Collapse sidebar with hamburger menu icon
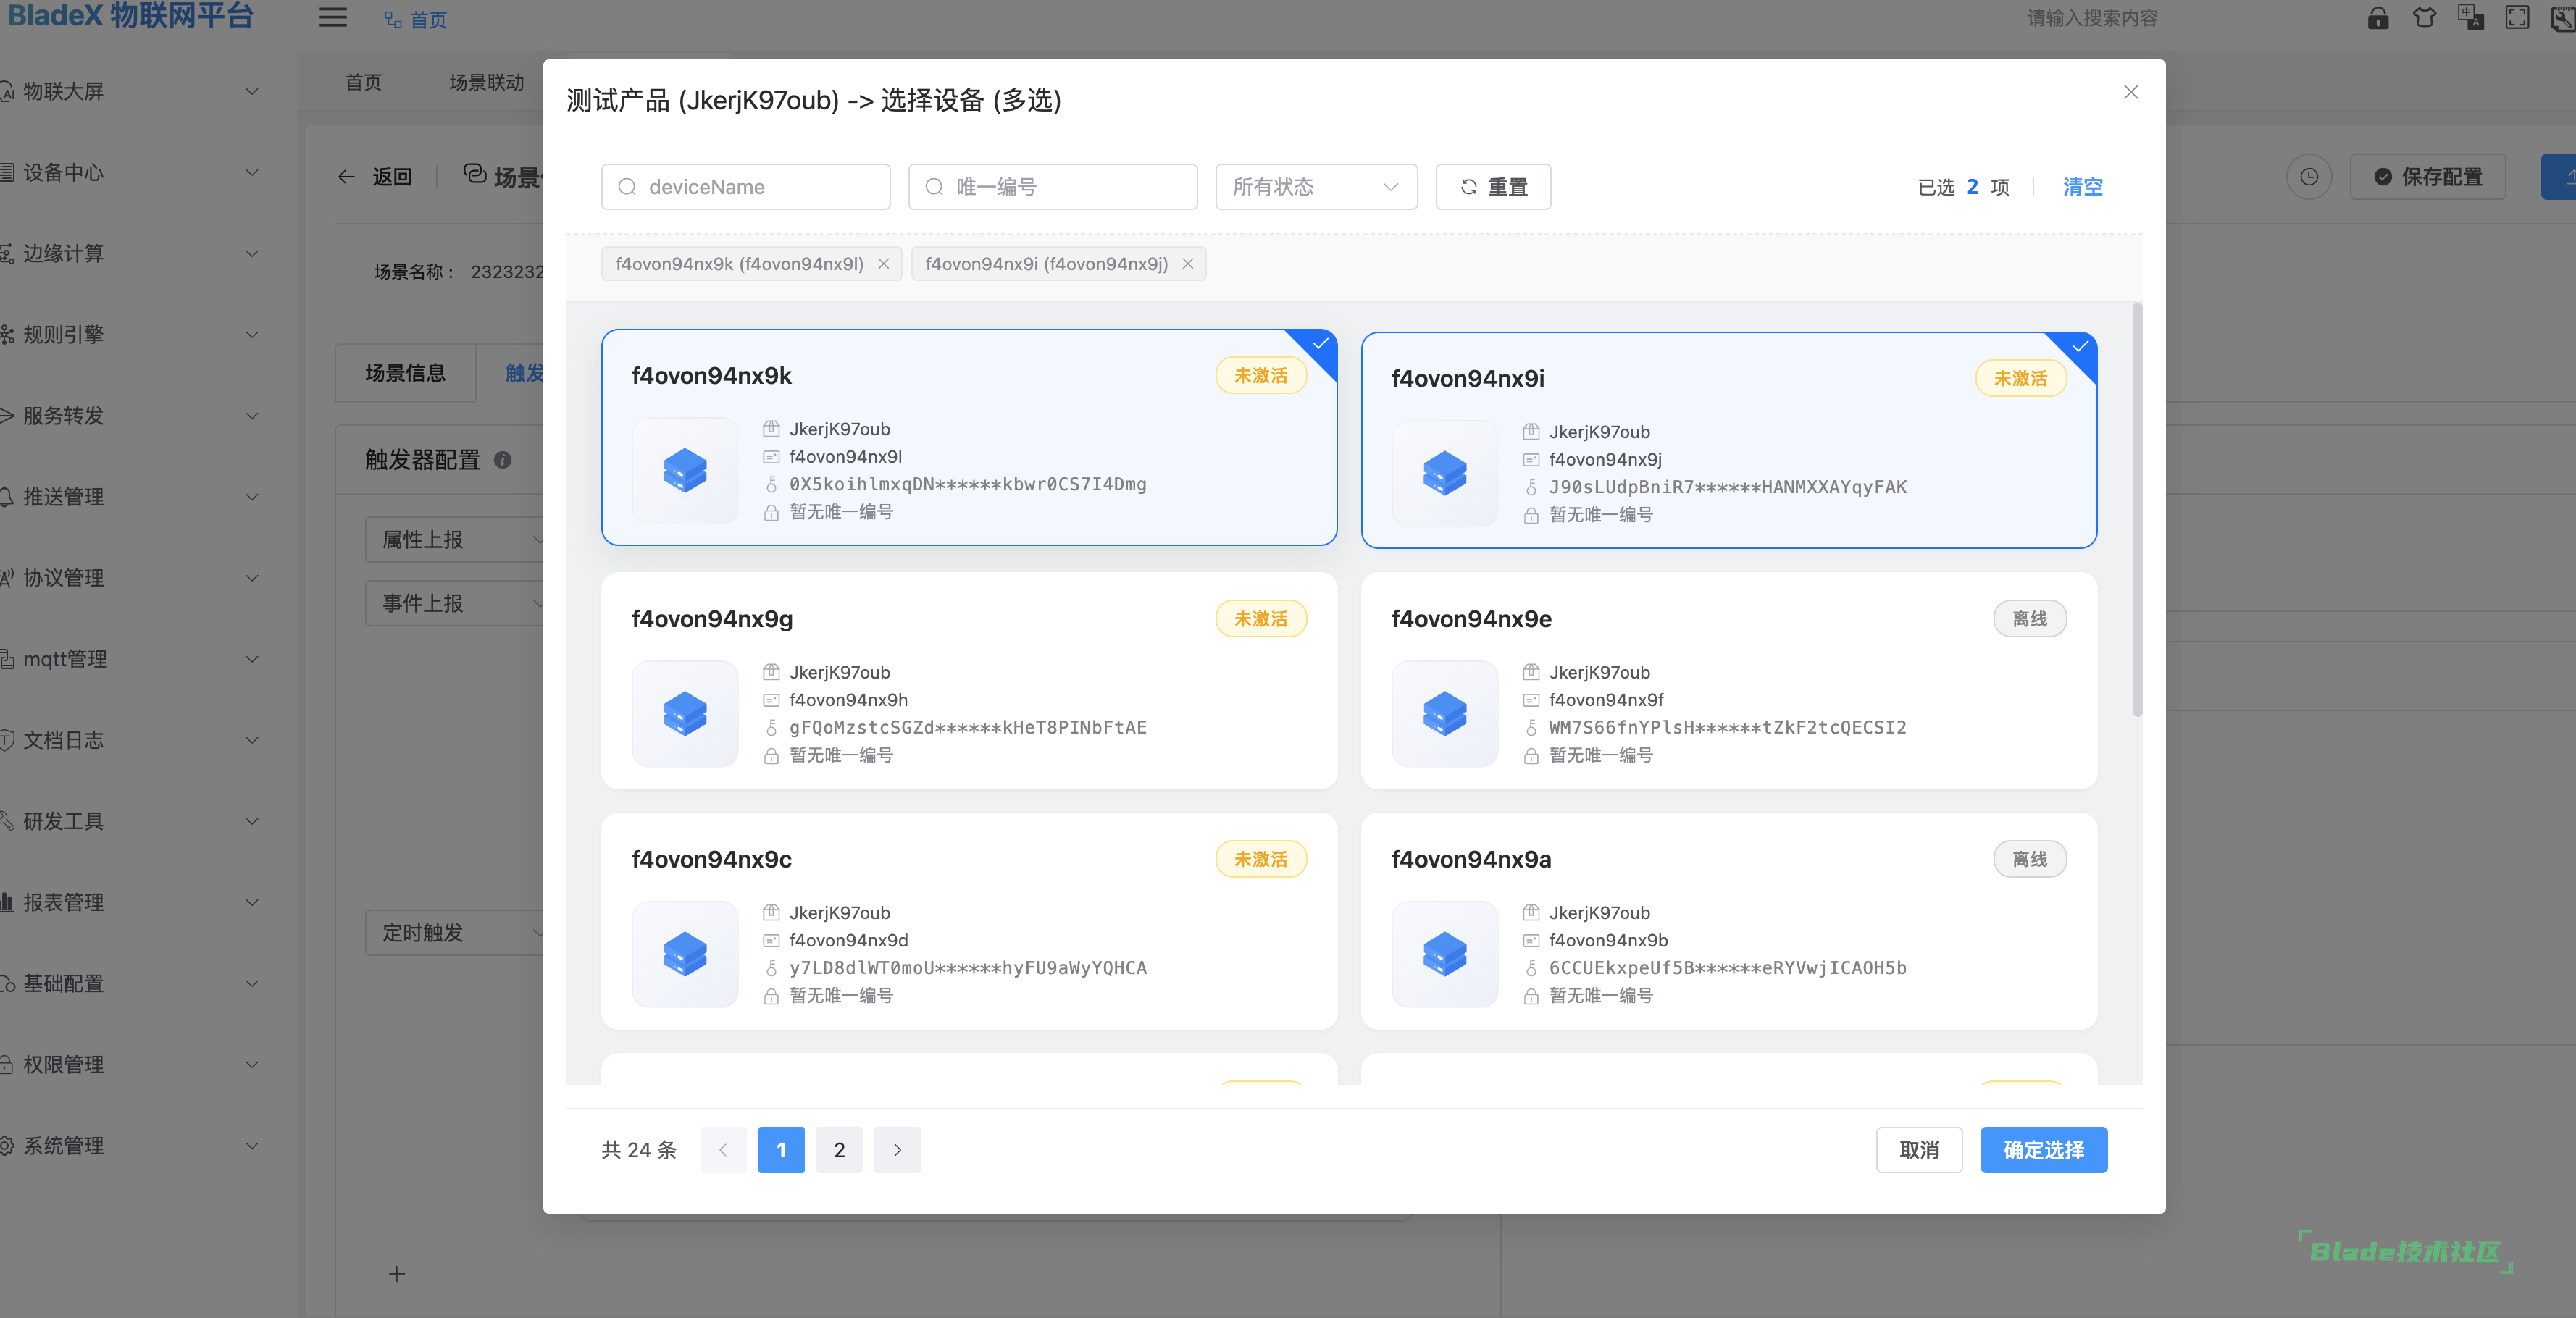Image resolution: width=2576 pixels, height=1318 pixels. pos(333,18)
